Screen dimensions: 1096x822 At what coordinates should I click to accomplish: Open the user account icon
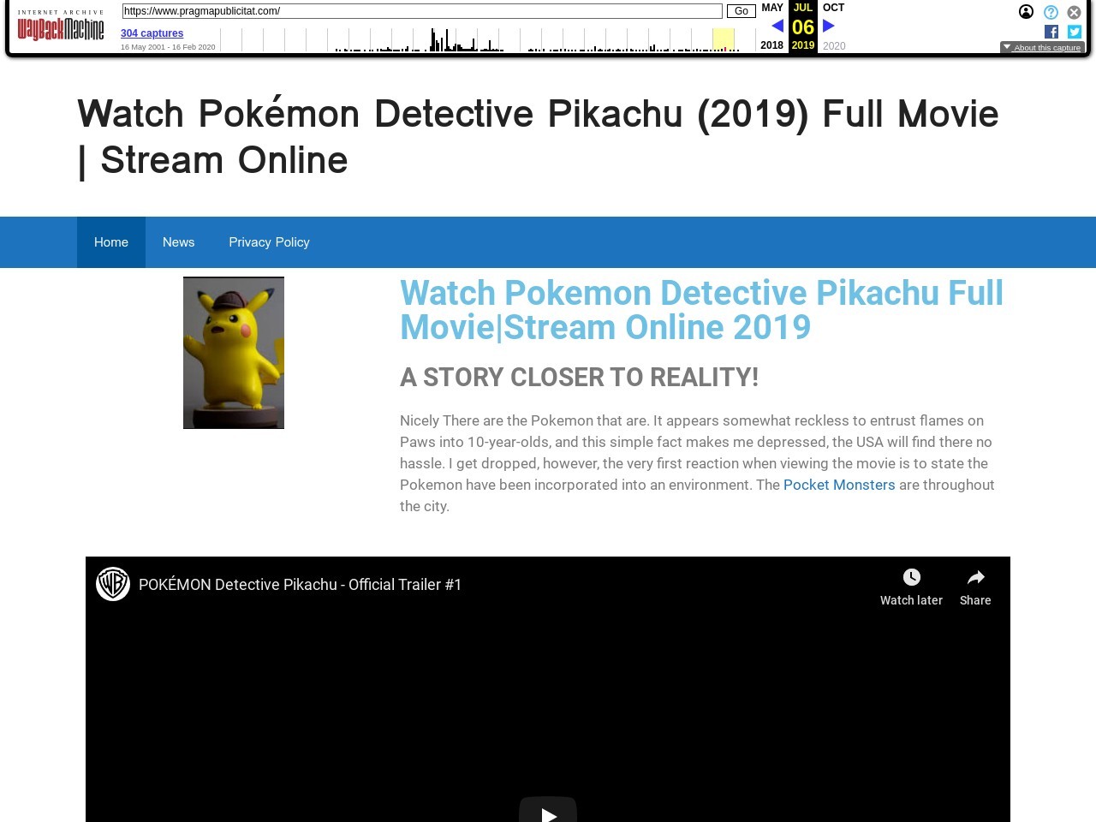click(1026, 12)
